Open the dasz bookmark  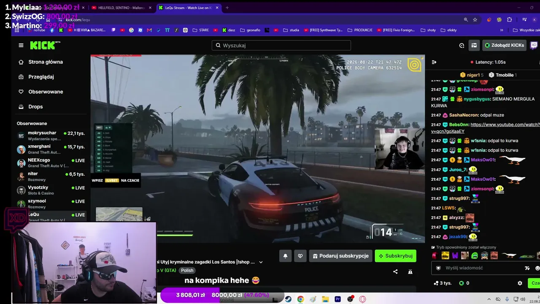pos(229,30)
